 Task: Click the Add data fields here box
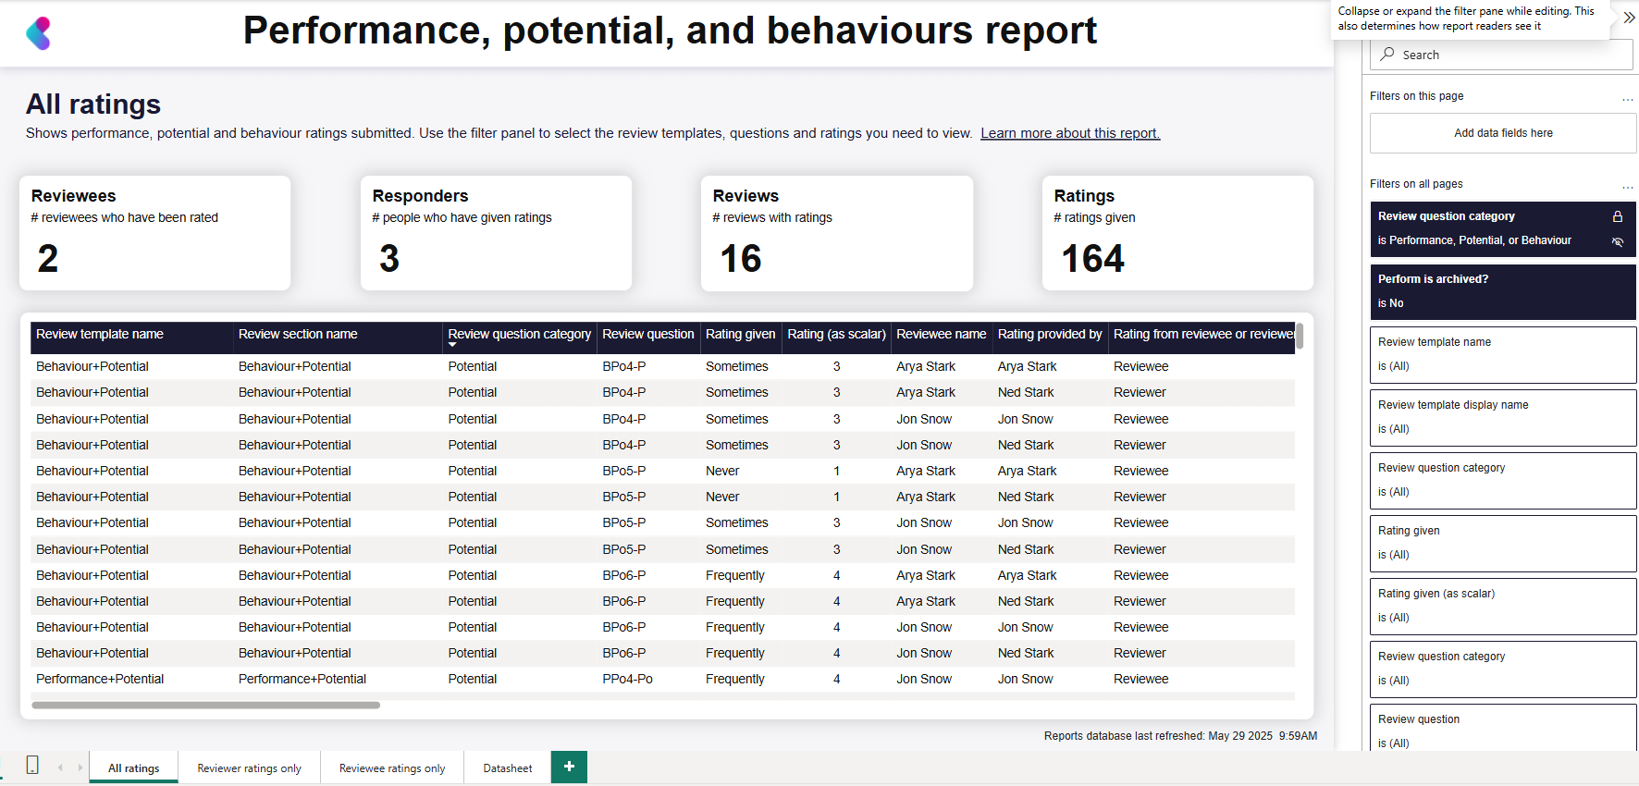(1503, 133)
